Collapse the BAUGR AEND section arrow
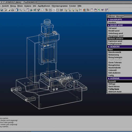Viewport: 132px width, 132px height. tap(109, 25)
